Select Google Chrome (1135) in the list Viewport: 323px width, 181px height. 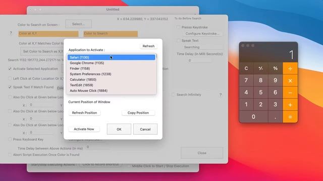pos(111,63)
